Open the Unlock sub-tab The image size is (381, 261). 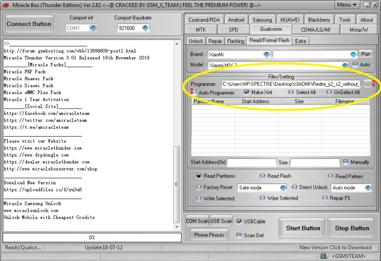196,41
